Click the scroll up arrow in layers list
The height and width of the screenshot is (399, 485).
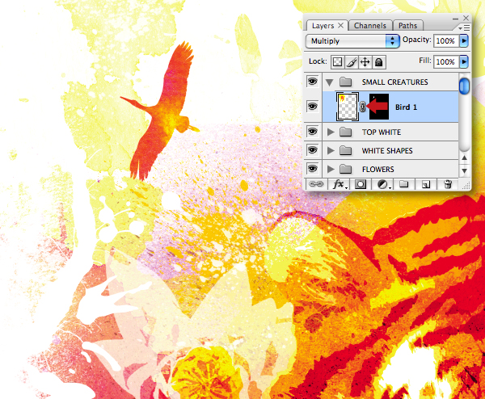click(464, 158)
